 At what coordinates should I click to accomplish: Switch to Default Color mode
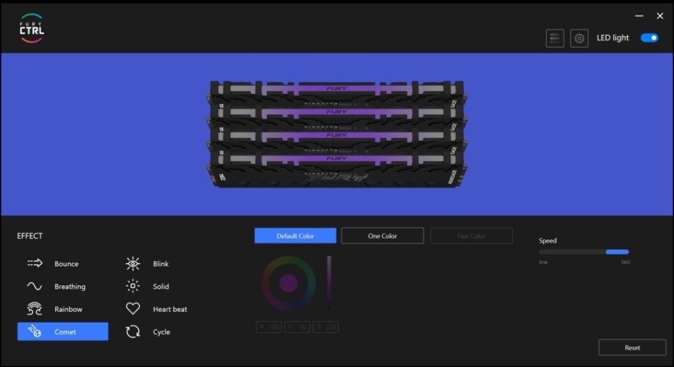click(295, 236)
